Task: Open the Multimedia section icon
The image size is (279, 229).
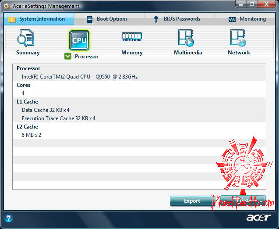Action: pyautogui.click(x=186, y=38)
